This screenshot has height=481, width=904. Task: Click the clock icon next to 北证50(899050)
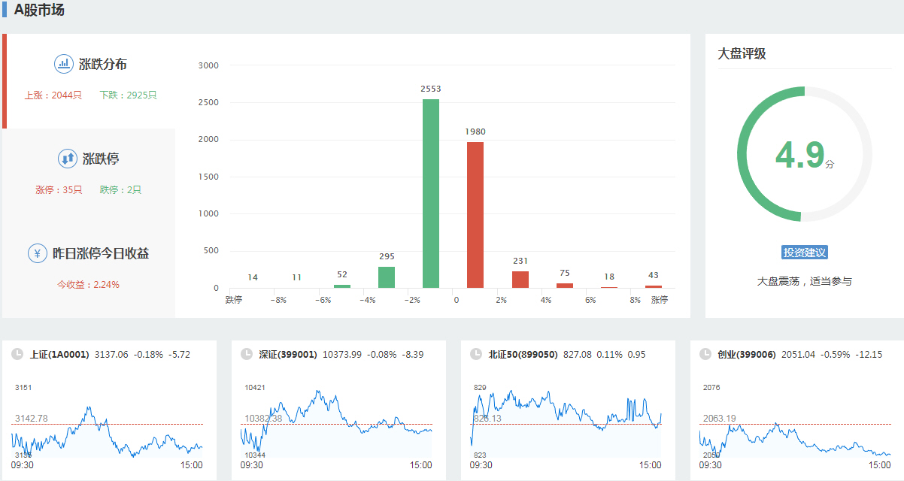475,354
